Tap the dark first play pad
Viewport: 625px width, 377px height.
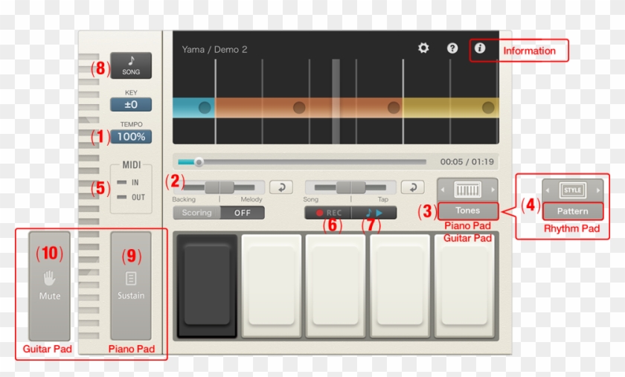point(207,286)
